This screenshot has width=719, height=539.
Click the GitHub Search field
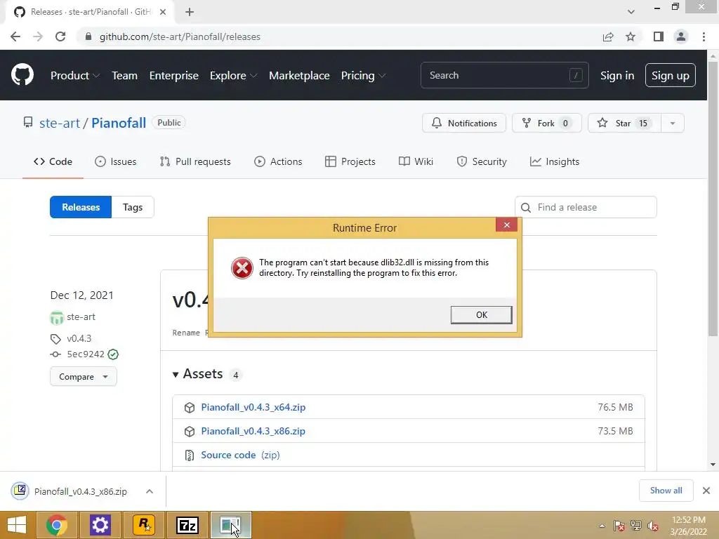click(504, 75)
